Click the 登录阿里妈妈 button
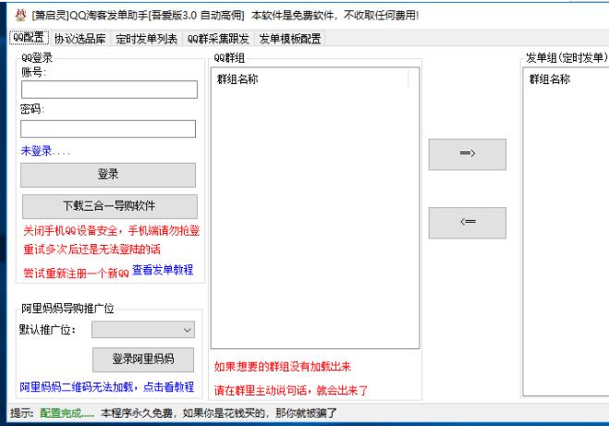The height and width of the screenshot is (426, 609). coord(143,359)
